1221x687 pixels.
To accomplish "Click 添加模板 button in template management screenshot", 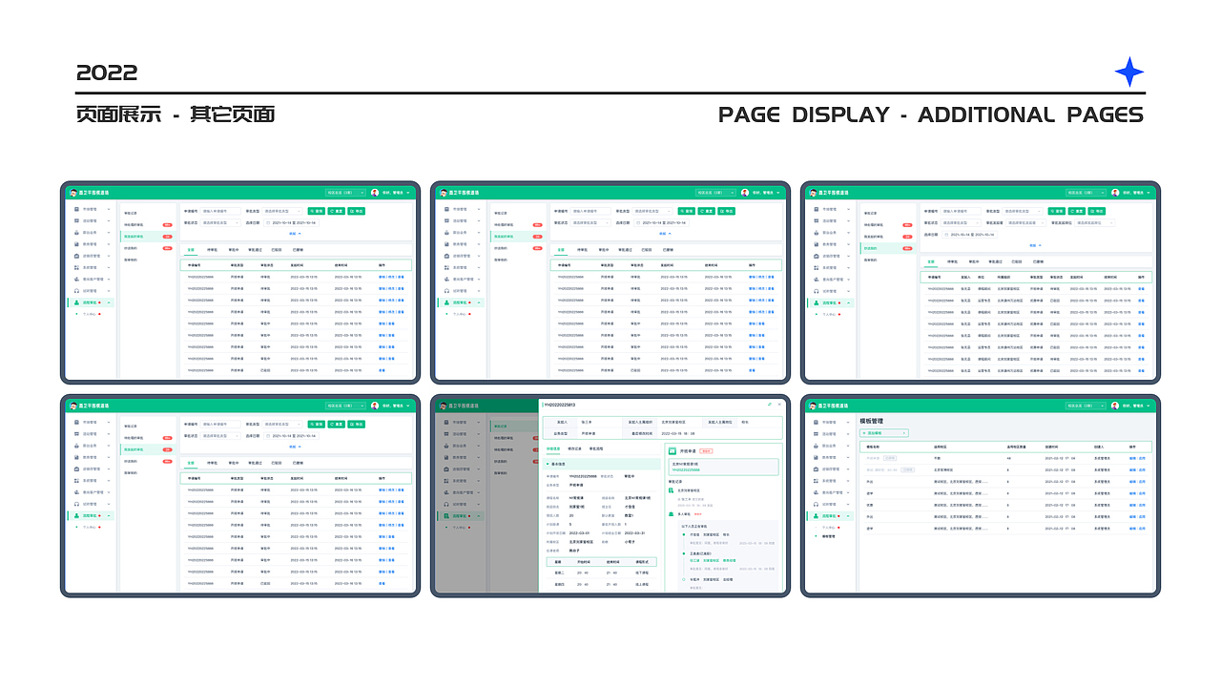I will pos(884,433).
